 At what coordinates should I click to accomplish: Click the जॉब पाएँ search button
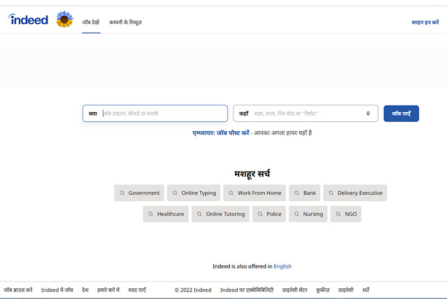click(401, 113)
